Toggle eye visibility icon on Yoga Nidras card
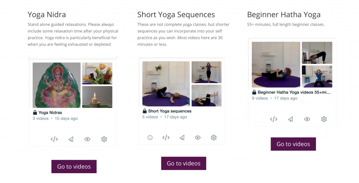Screen dimensions: 359x183 point(87,139)
